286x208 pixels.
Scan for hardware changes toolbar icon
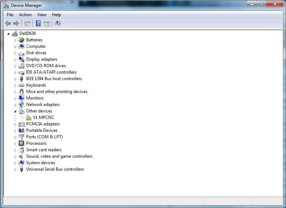(58, 23)
